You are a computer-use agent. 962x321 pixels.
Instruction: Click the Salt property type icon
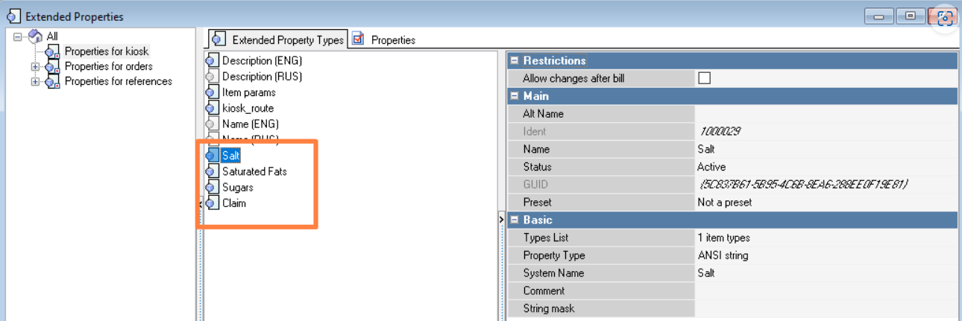click(211, 156)
